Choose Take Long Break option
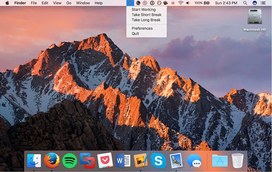272x172 pixels. click(x=146, y=20)
